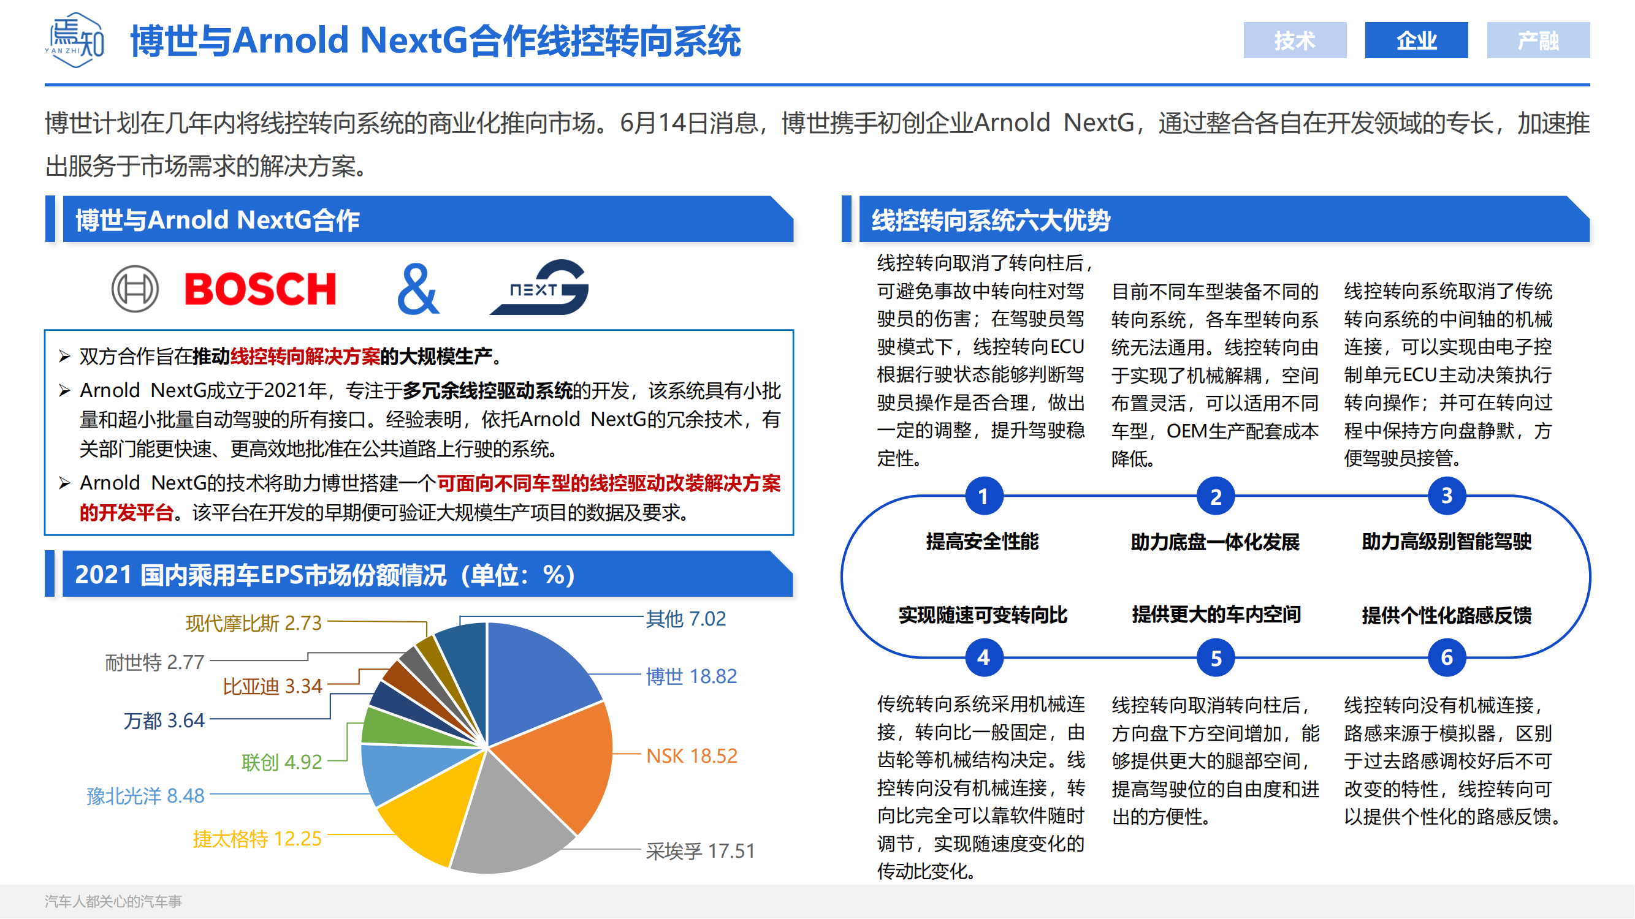
Task: Click the paragraph starting 线控转向没有机械连接
Action: coord(1453,760)
